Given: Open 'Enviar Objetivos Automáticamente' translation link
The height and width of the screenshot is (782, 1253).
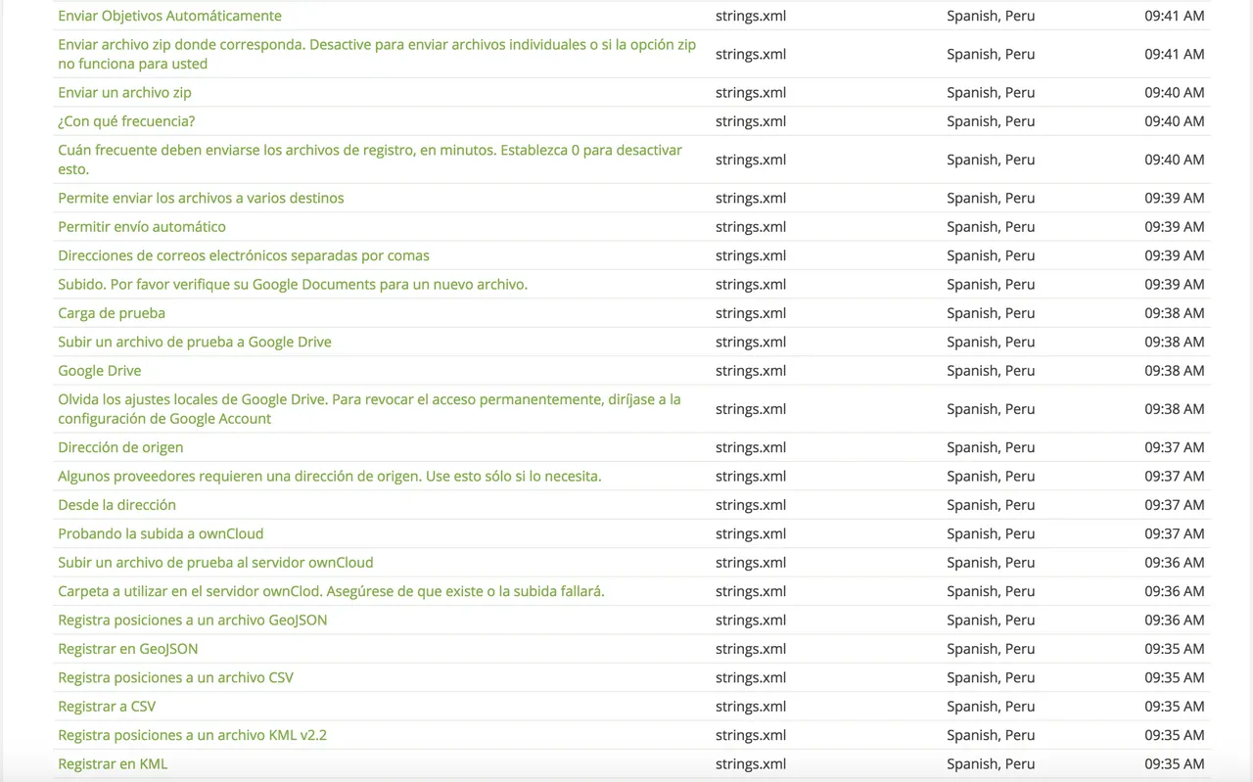Looking at the screenshot, I should tap(169, 16).
